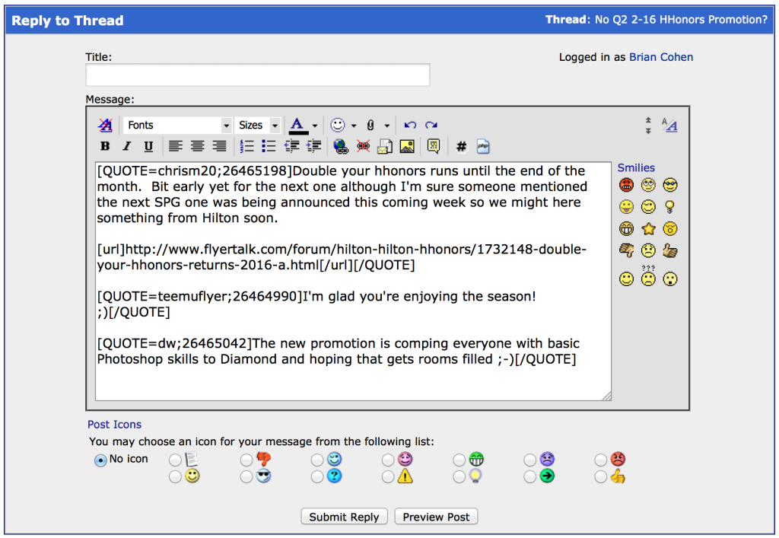Open the Sizes dropdown
The height and width of the screenshot is (538, 779).
point(257,125)
